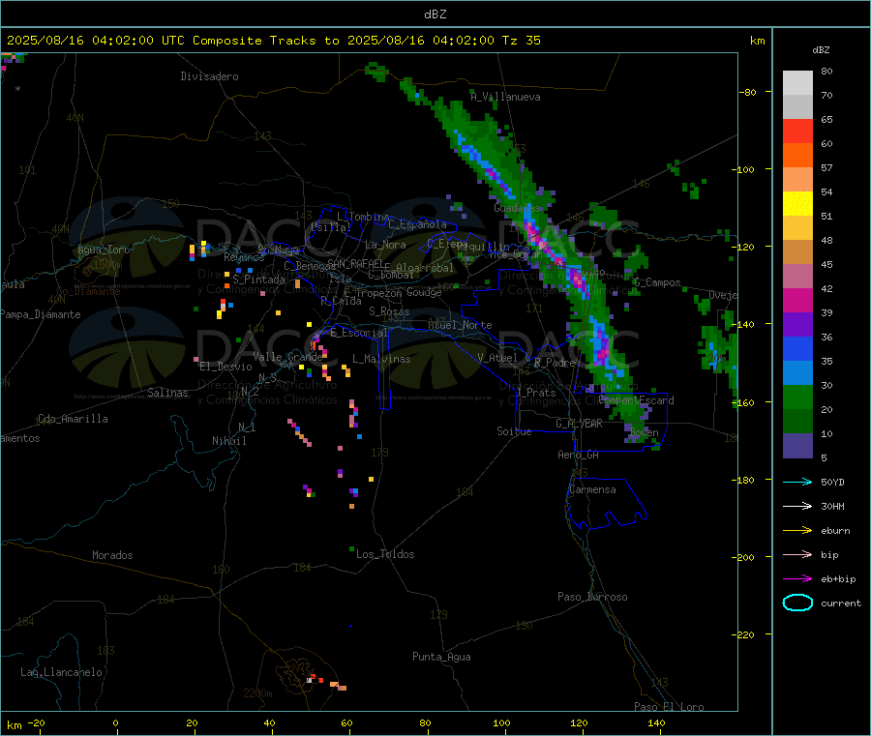Click the 'Salinas' map label
Image resolution: width=871 pixels, height=736 pixels.
point(167,393)
